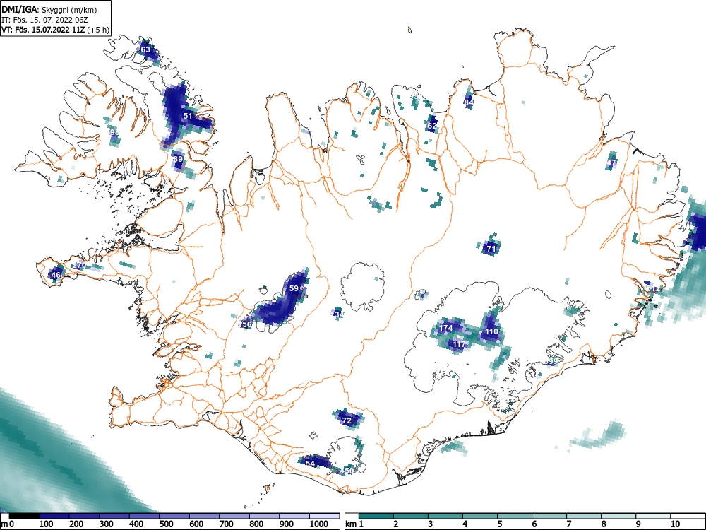Click the 7–8 km light teal legend swatch
The image size is (706, 530).
[x=584, y=516]
